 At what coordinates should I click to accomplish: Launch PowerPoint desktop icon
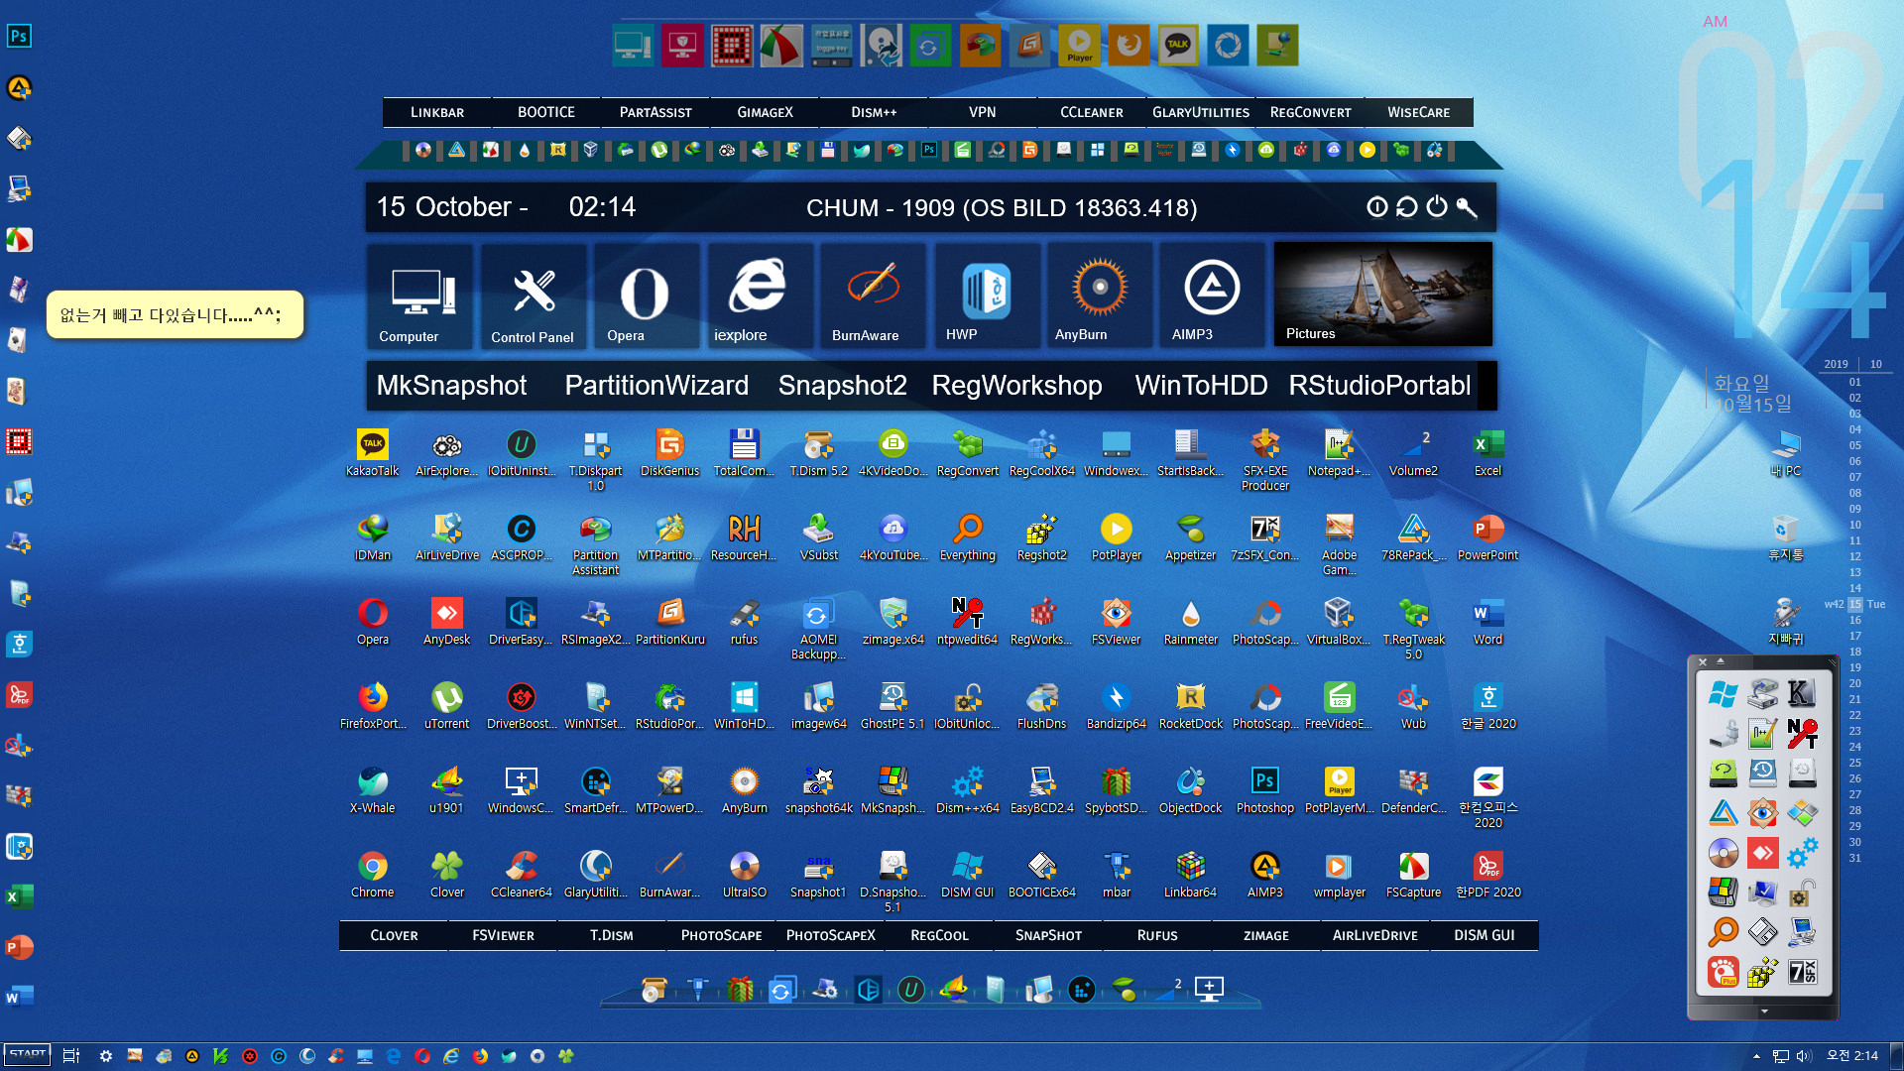[1487, 537]
